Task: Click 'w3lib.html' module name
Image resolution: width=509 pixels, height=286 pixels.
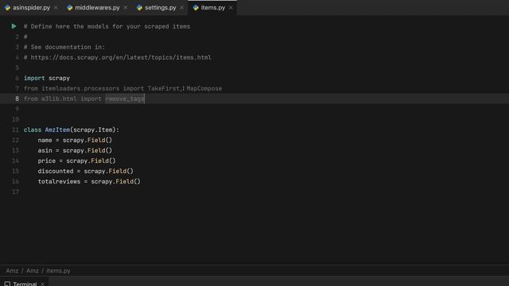Action: (x=59, y=99)
